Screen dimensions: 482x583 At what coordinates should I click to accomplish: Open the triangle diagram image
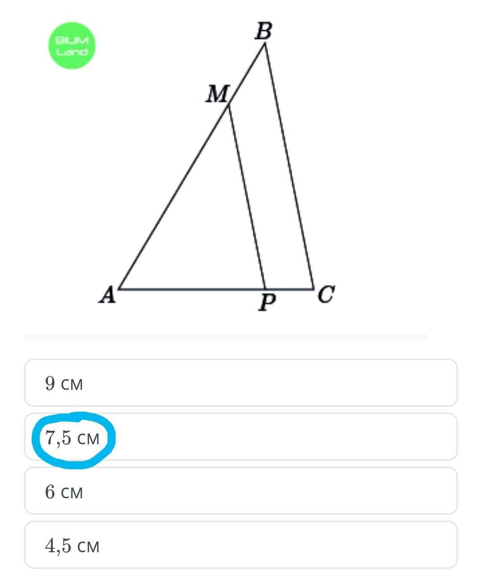[217, 167]
